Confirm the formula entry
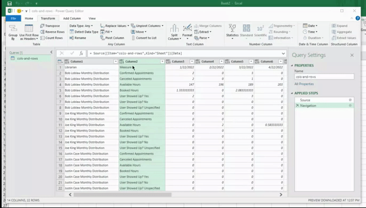This screenshot has height=208, width=366. (x=72, y=53)
